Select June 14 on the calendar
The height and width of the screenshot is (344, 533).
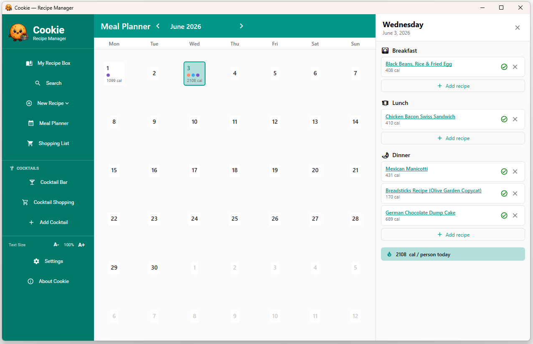click(355, 122)
